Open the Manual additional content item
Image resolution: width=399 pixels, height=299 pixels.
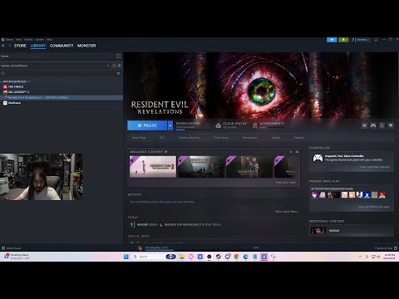(351, 230)
